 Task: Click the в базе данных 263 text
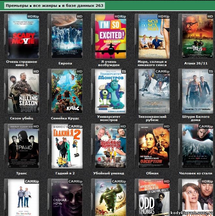83,6
